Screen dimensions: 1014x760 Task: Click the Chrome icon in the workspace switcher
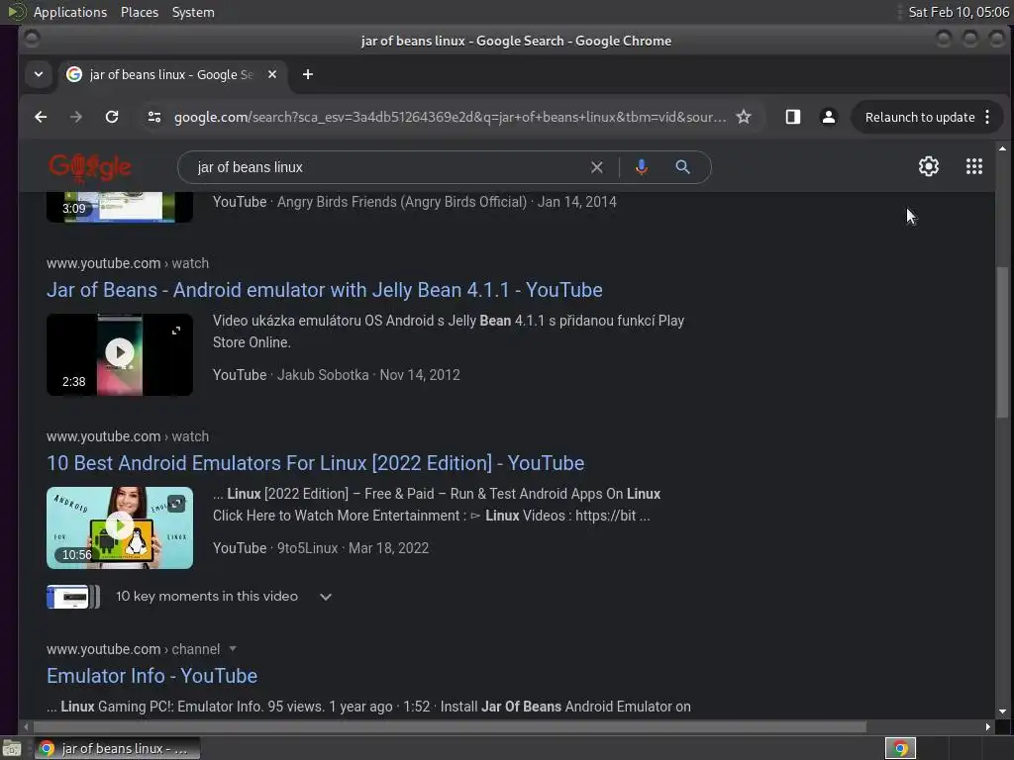point(900,748)
